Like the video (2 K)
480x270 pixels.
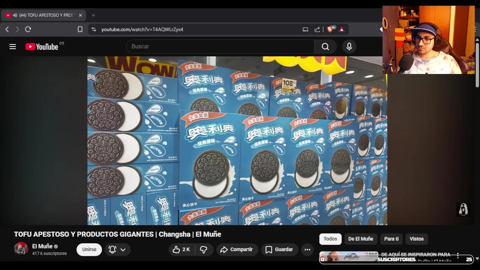coord(181,249)
